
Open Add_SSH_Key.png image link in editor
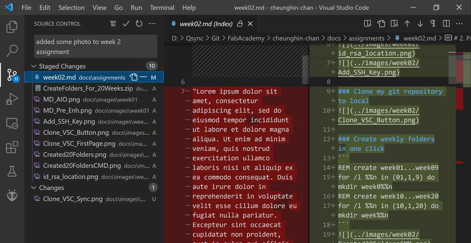coord(379,68)
